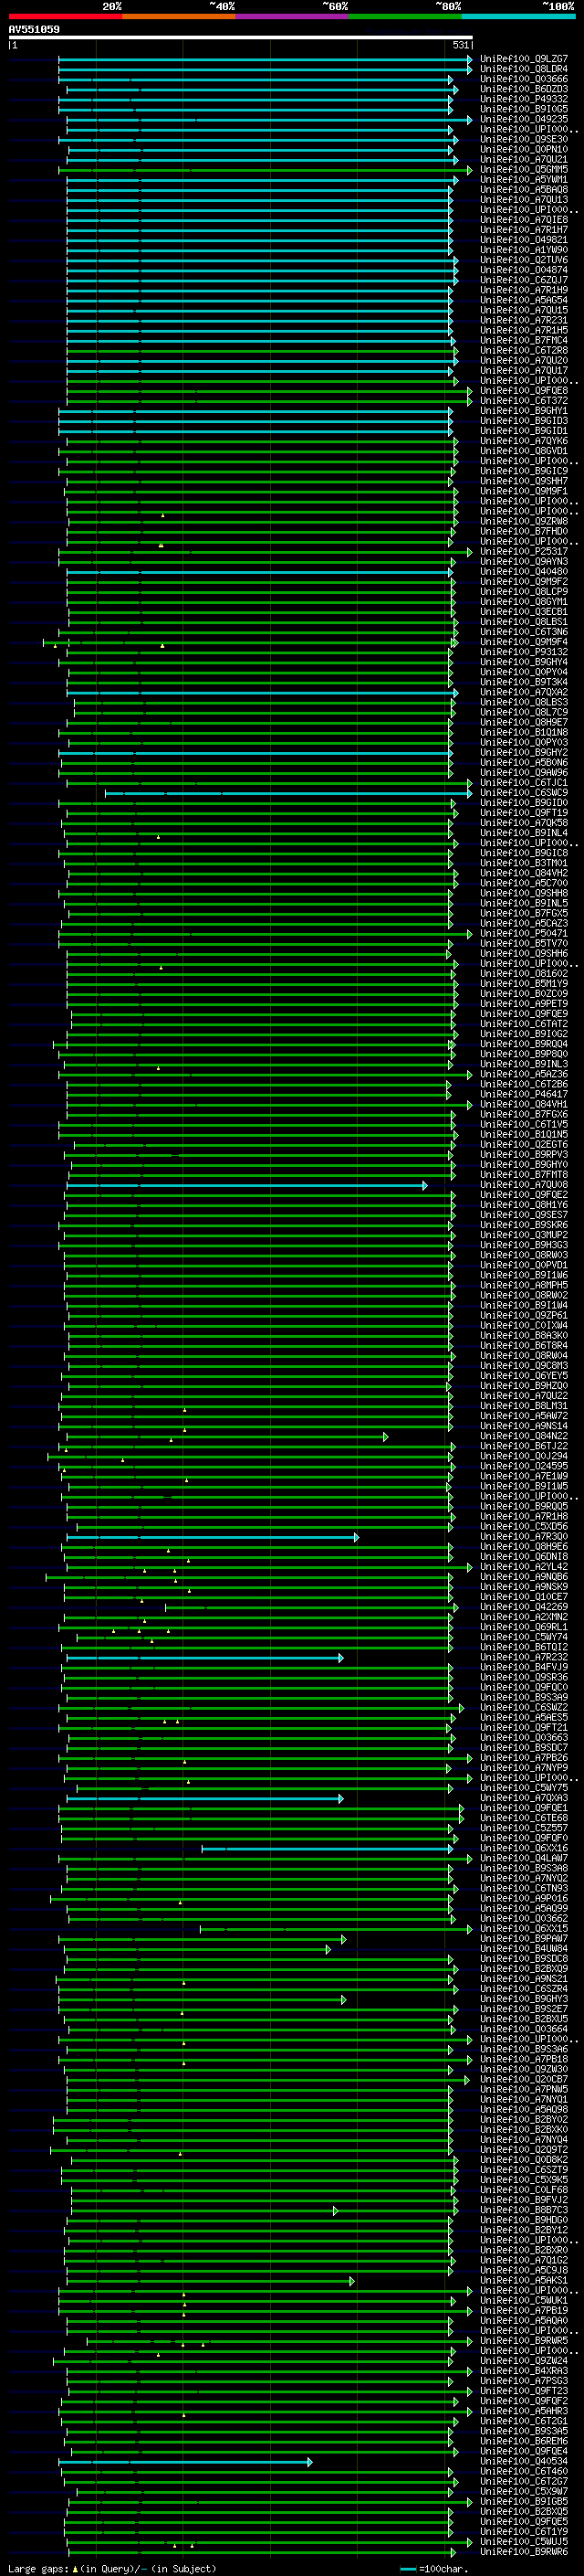Select hit label UniRef100_Q9ZW24
Screen dimensions: 584x2576
pos(524,2361)
